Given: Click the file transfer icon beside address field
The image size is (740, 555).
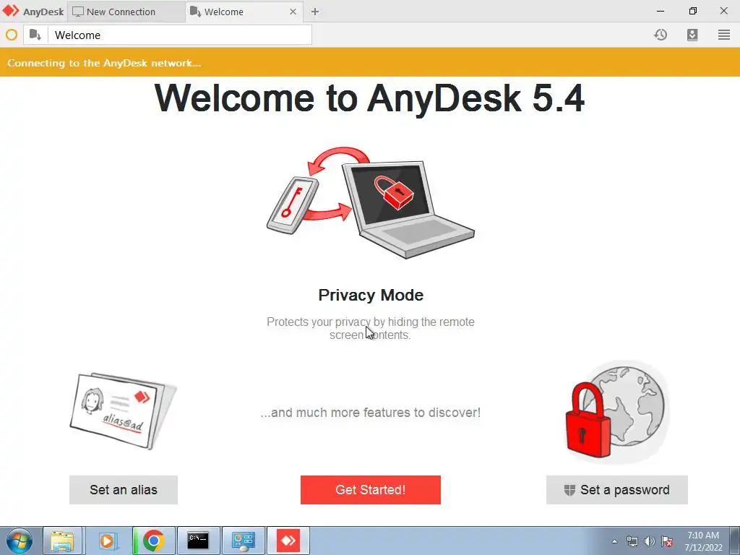Looking at the screenshot, I should (x=35, y=35).
